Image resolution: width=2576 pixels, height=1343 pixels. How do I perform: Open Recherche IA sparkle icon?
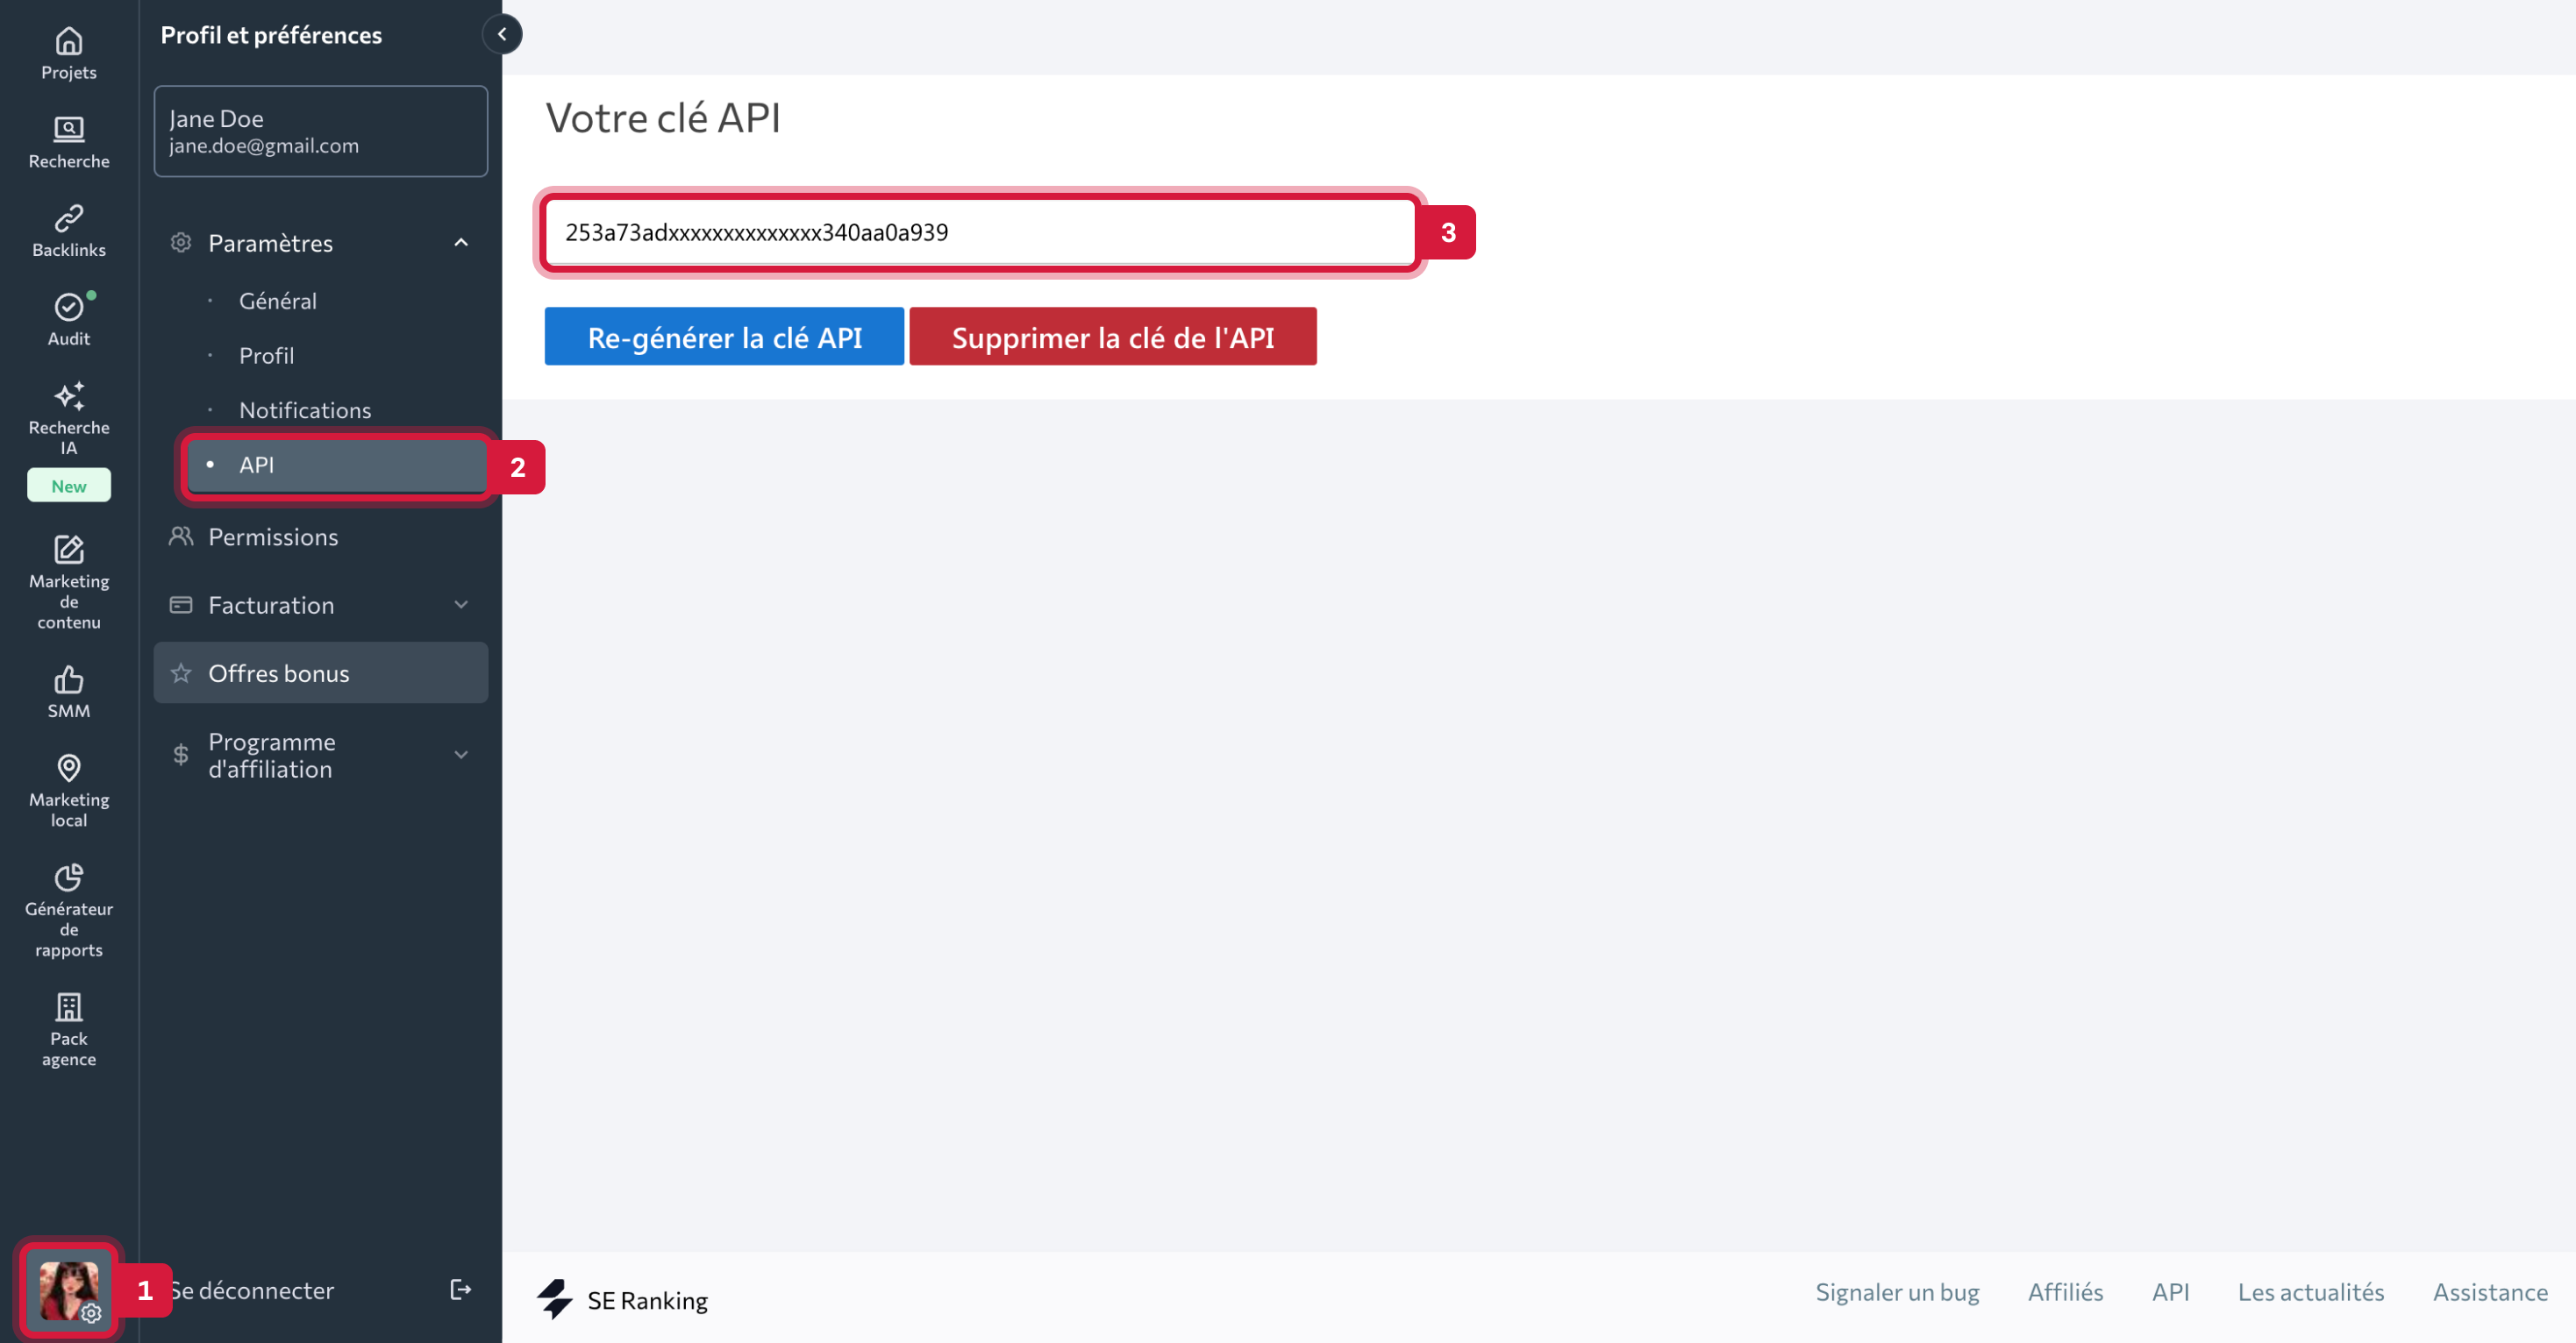(68, 397)
